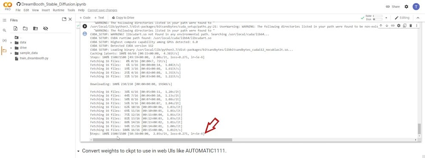The width and height of the screenshot is (425, 158).
Task: Select the sample_data folder name
Action: pos(29,53)
